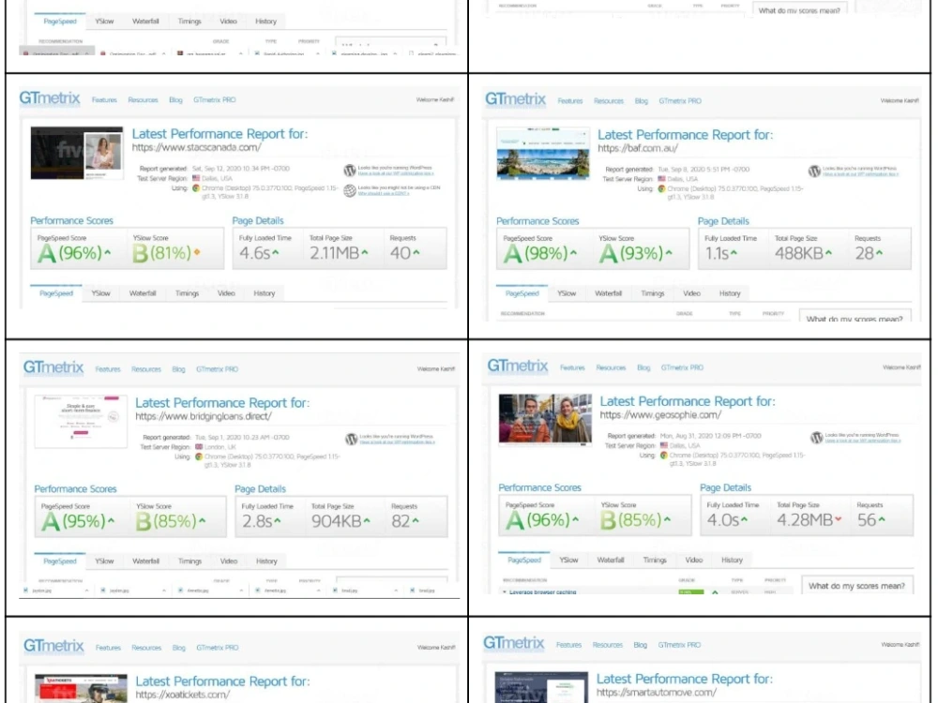The width and height of the screenshot is (938, 703).
Task: Open https://www.stacscanada.com/ URL link
Action: coord(197,148)
